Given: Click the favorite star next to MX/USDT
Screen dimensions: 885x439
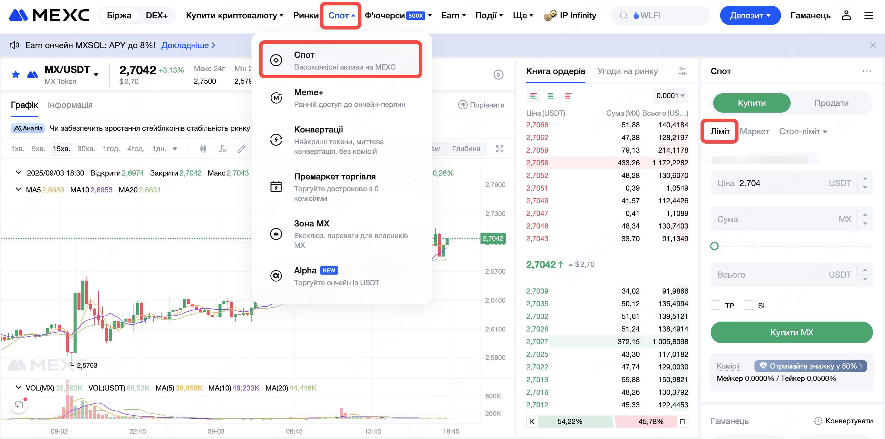Looking at the screenshot, I should point(15,74).
